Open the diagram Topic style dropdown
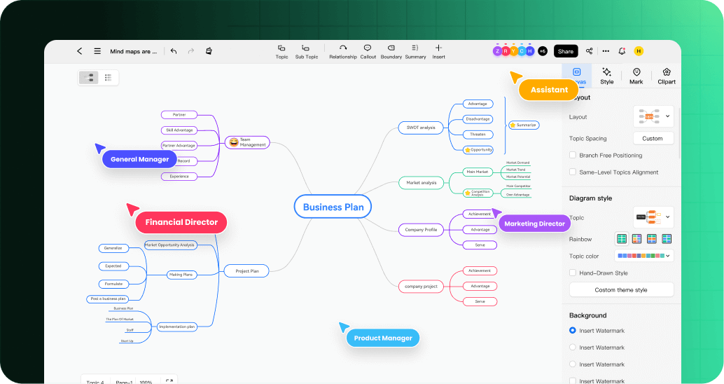This screenshot has width=724, height=384. [x=653, y=217]
